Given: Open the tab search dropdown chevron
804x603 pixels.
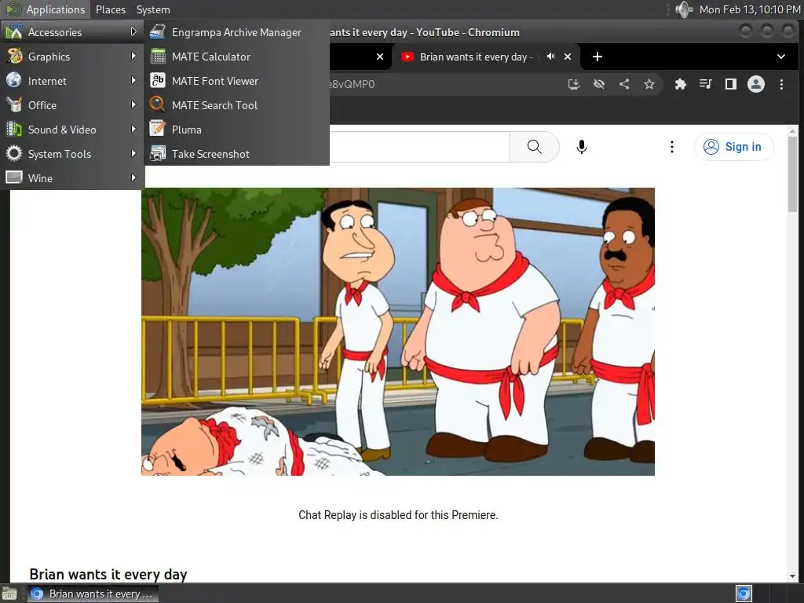Looking at the screenshot, I should pos(781,57).
